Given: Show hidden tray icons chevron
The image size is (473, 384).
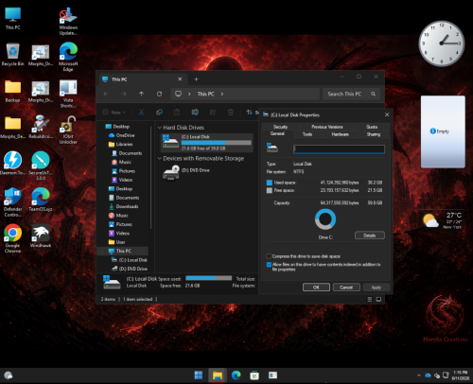Looking at the screenshot, I should (x=419, y=375).
